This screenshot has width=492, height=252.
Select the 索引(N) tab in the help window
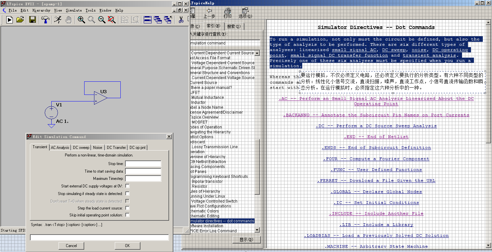click(213, 26)
